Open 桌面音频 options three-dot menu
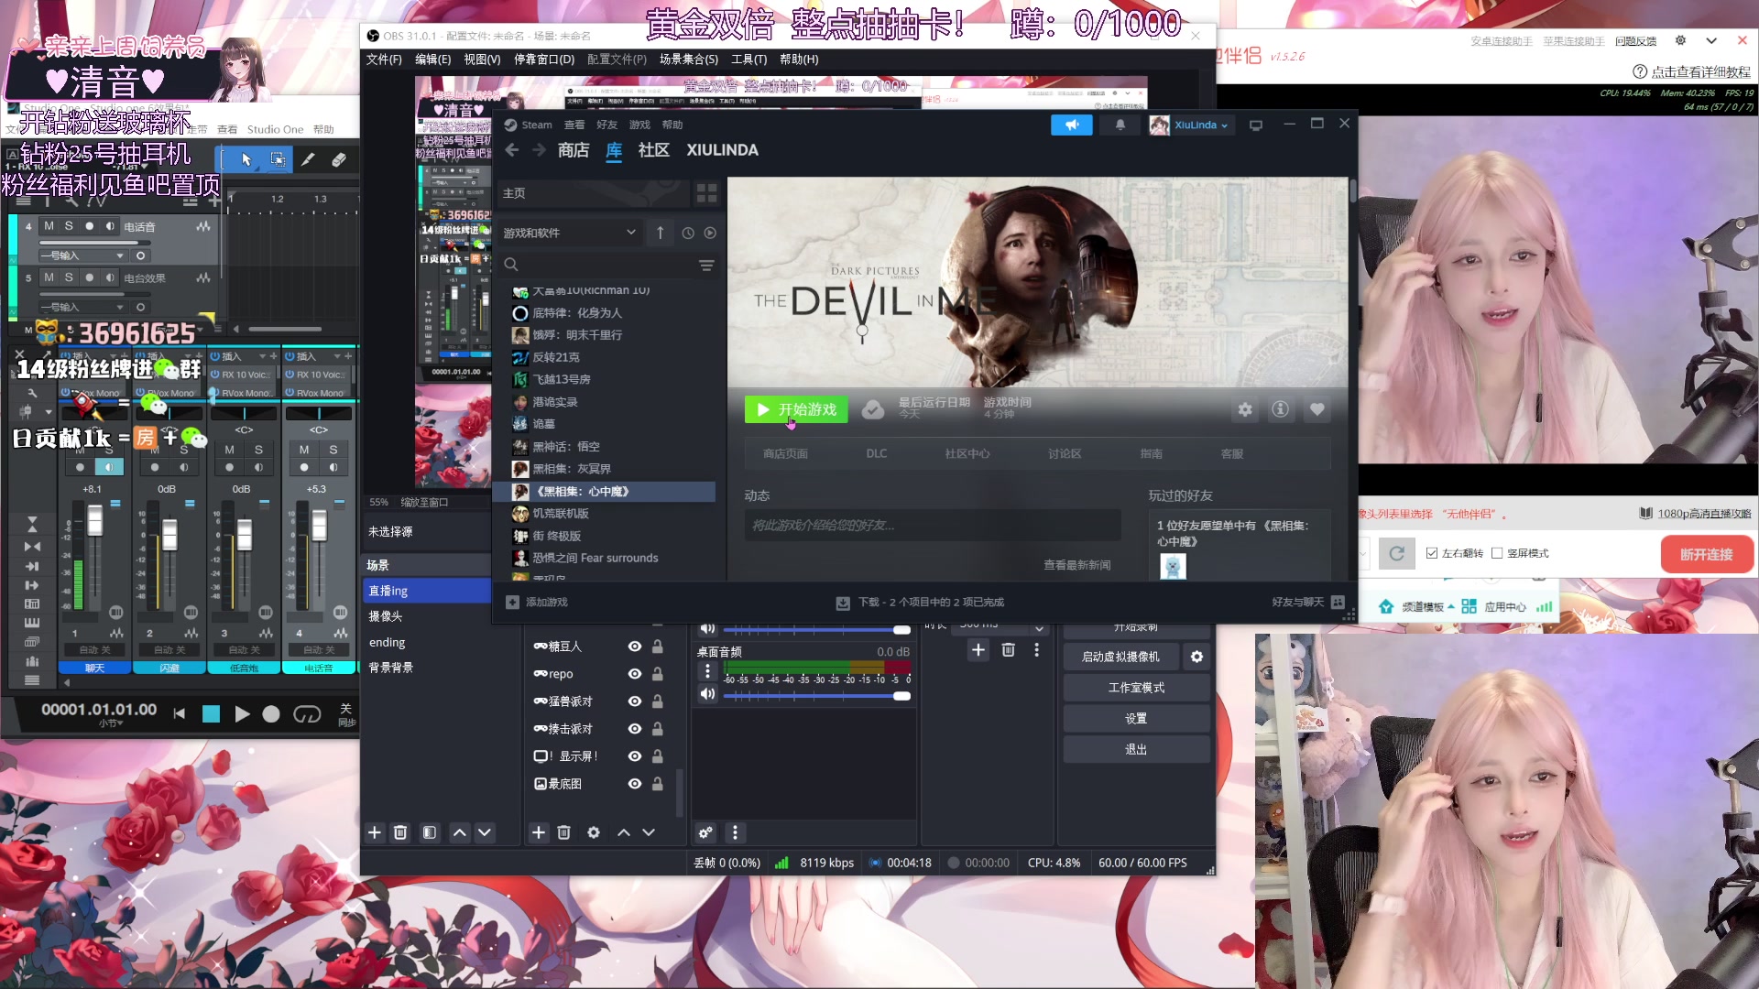Image resolution: width=1759 pixels, height=989 pixels. pyautogui.click(x=707, y=671)
